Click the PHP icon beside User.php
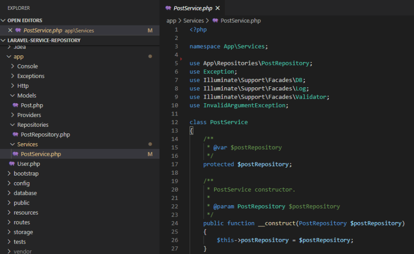Image resolution: width=414 pixels, height=254 pixels. [x=12, y=164]
